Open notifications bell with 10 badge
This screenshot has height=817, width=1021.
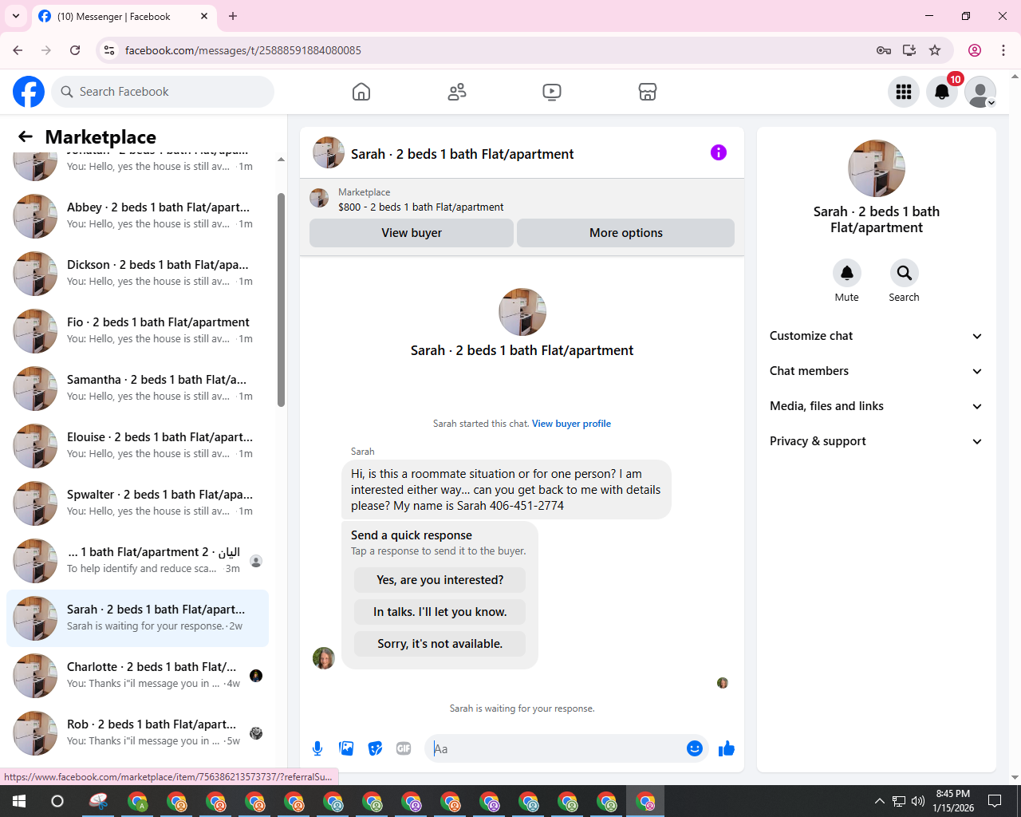pyautogui.click(x=942, y=92)
